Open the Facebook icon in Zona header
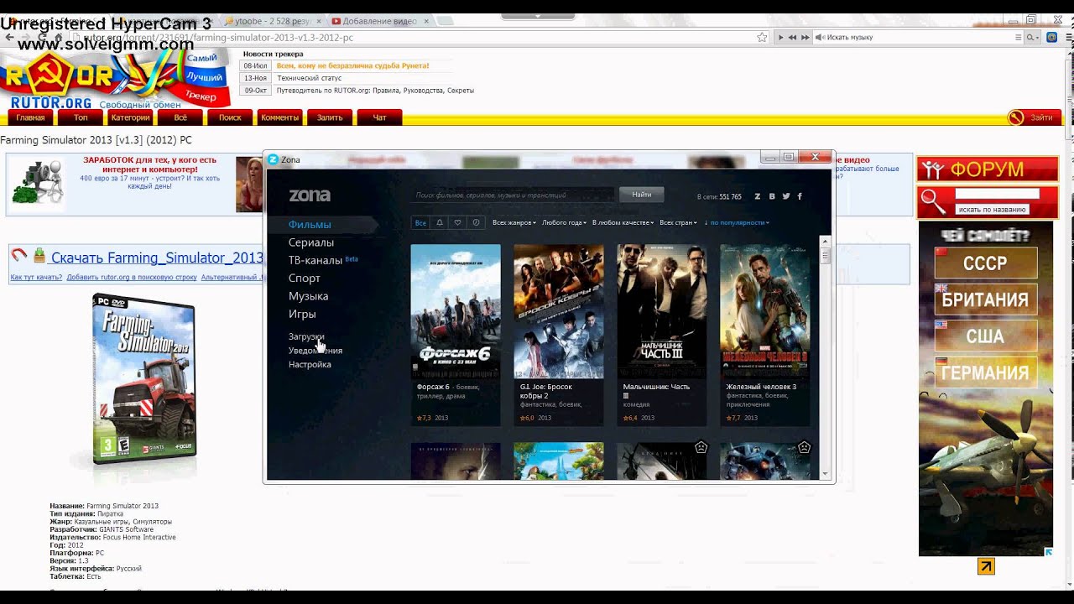Screen dimensions: 1074x604 click(800, 196)
